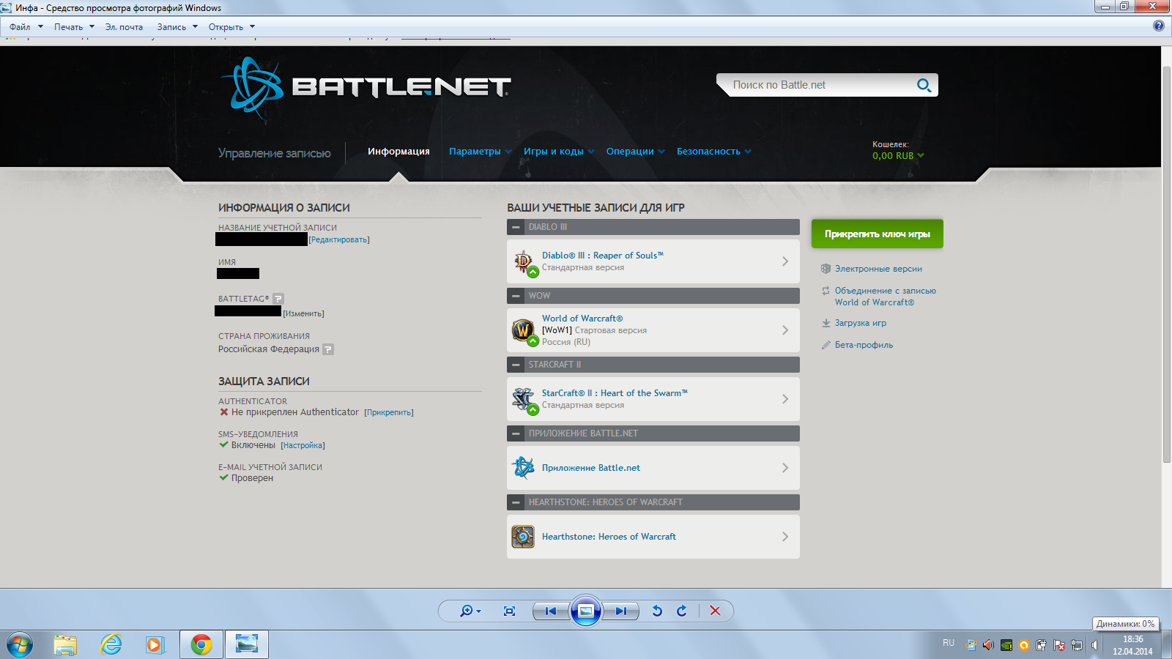Viewport: 1172px width, 659px height.
Task: Start the slide show with center button
Action: [x=586, y=611]
